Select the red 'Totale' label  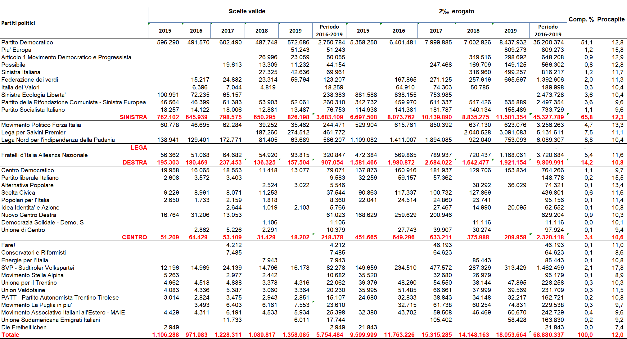coord(10,335)
